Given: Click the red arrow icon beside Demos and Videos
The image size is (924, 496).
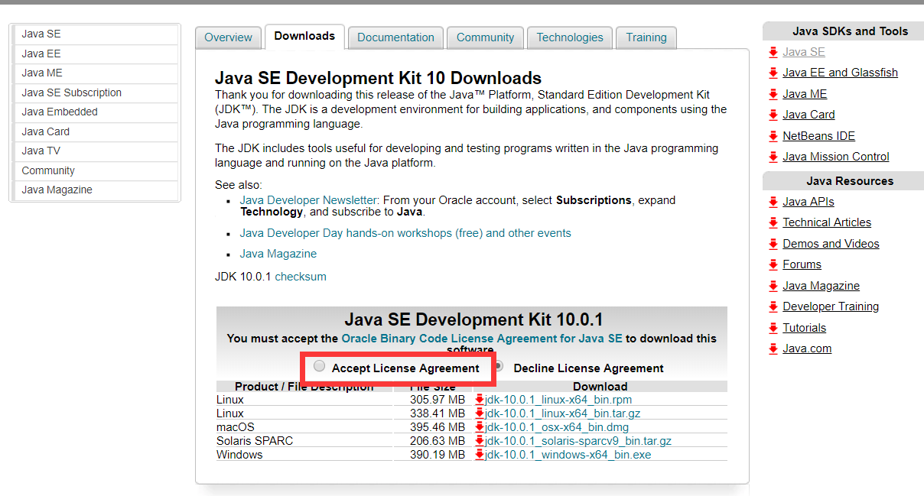Looking at the screenshot, I should point(773,245).
